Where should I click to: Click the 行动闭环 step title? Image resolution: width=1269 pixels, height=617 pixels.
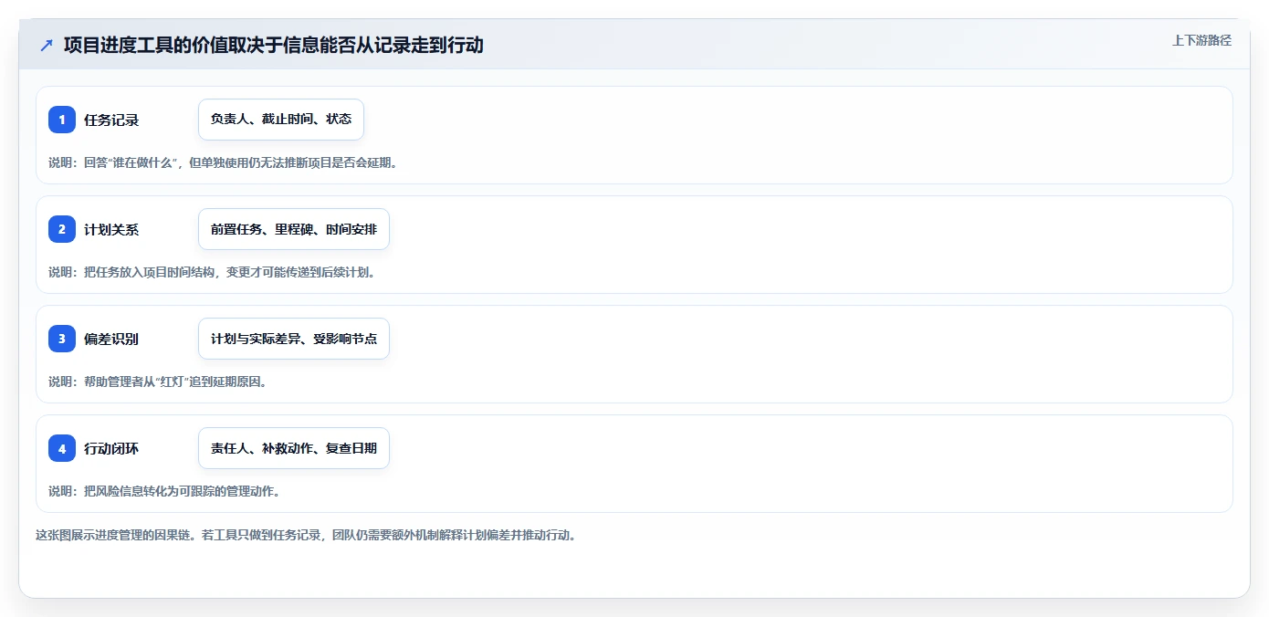click(111, 448)
